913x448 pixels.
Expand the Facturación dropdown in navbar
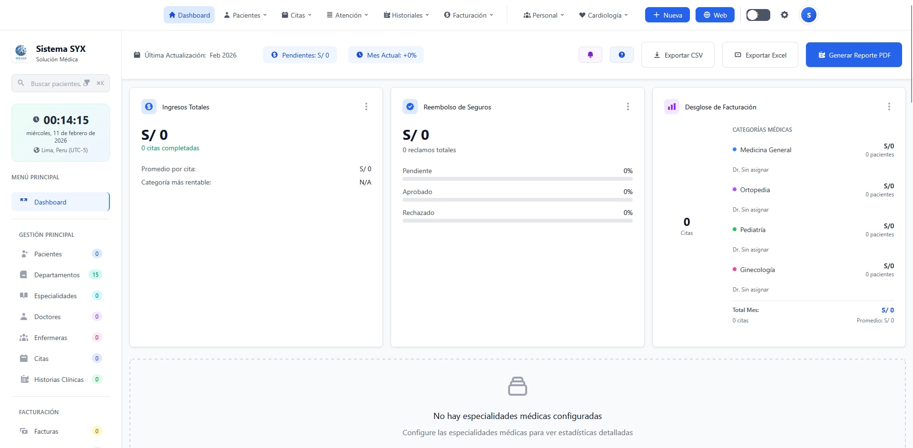tap(469, 15)
